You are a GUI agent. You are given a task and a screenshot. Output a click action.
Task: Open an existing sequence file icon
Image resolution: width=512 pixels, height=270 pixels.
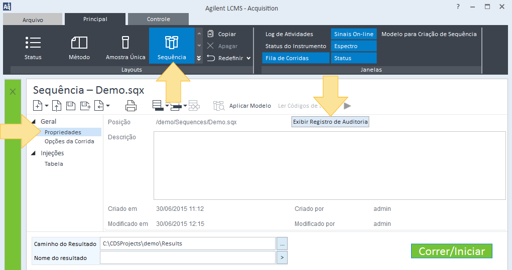coord(57,106)
